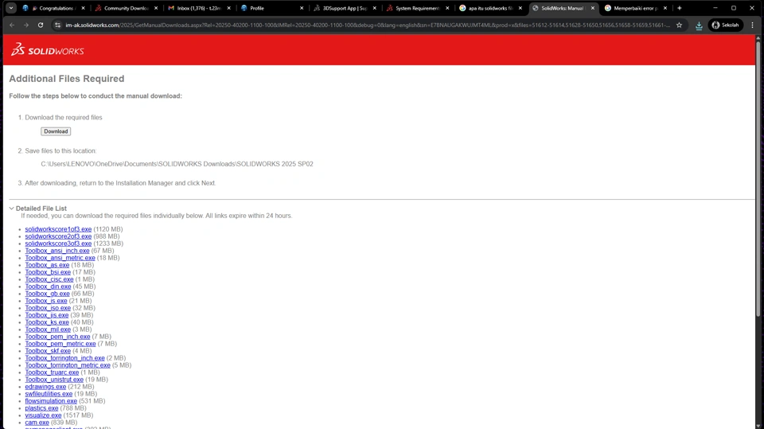Download Toolbox_as.exe

(47, 265)
